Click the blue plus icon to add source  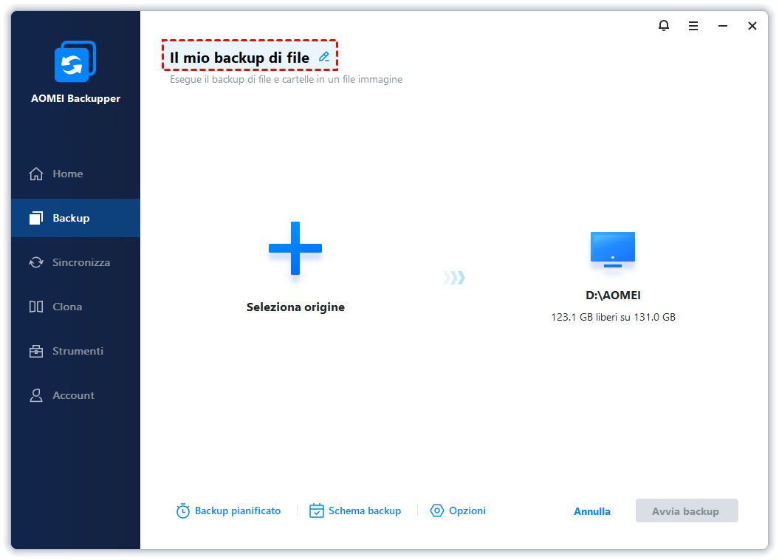pyautogui.click(x=295, y=248)
